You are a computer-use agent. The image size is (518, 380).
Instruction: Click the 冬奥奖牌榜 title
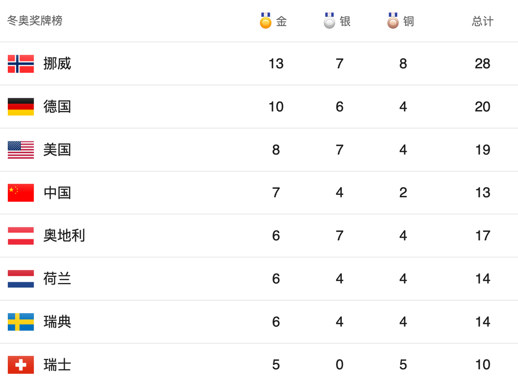point(35,20)
